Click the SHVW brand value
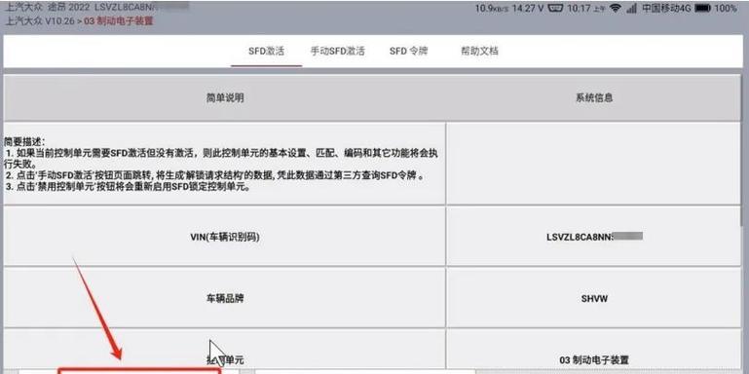This screenshot has width=749, height=374. click(x=594, y=299)
